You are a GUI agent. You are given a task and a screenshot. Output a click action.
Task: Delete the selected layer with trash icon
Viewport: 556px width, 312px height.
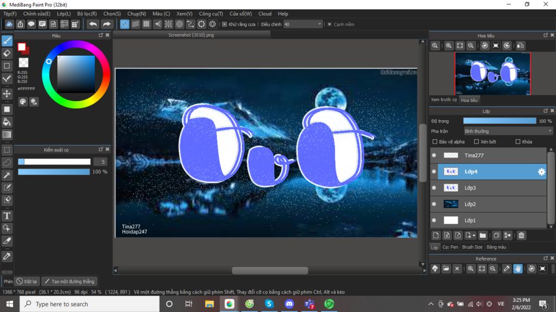[521, 235]
